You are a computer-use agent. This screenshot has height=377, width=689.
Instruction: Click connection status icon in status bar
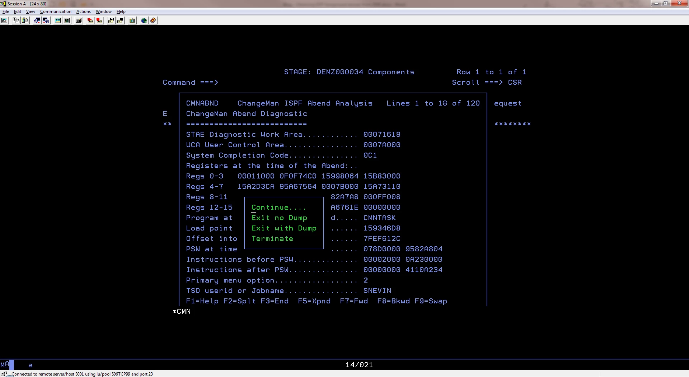point(4,374)
